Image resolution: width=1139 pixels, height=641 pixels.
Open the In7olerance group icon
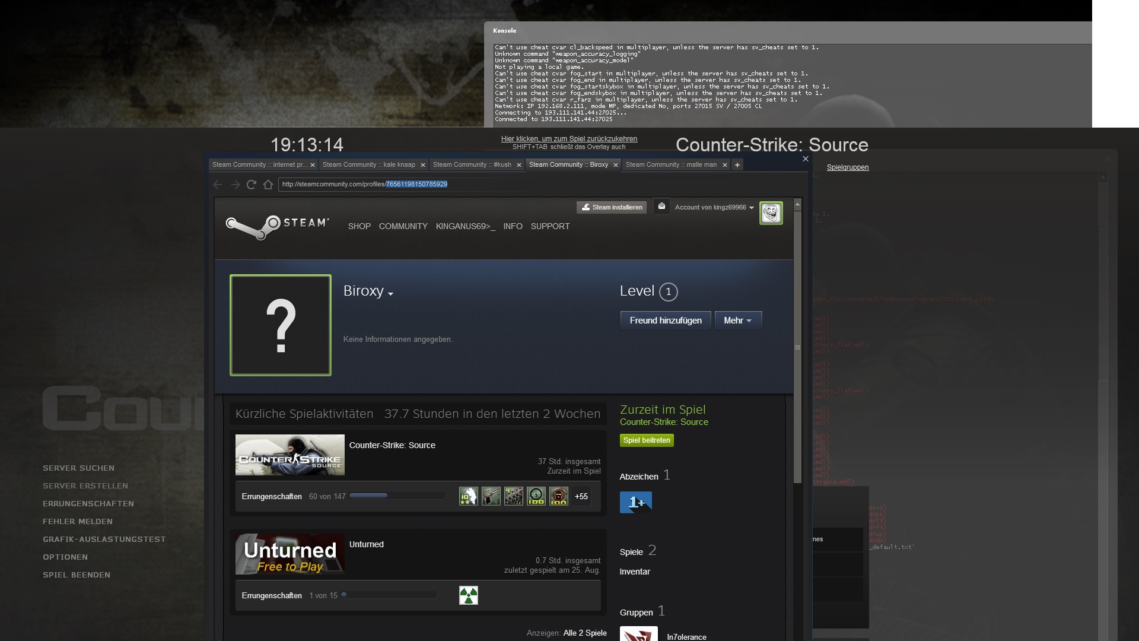[639, 634]
